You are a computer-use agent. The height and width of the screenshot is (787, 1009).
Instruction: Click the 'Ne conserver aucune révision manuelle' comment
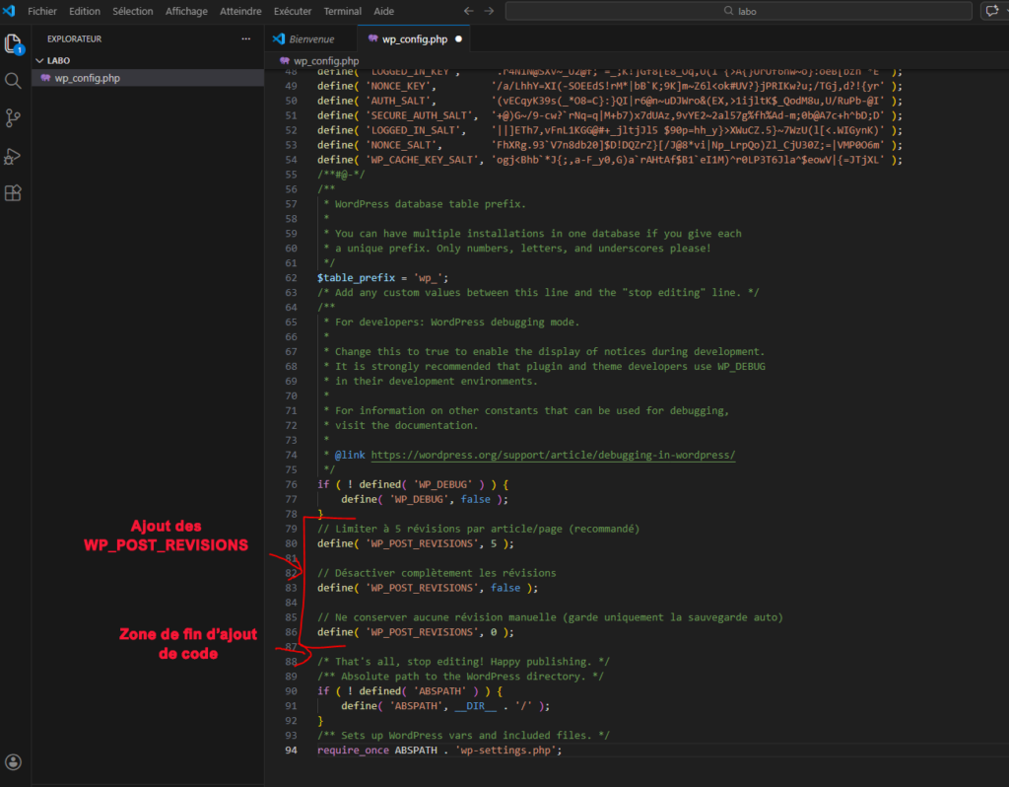click(x=550, y=617)
